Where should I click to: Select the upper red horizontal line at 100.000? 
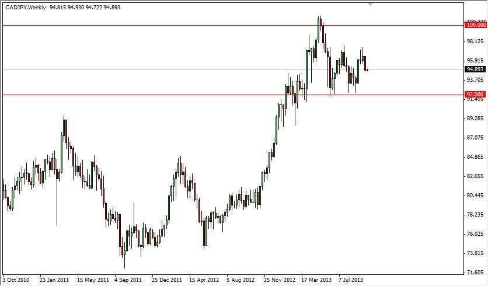click(233, 25)
